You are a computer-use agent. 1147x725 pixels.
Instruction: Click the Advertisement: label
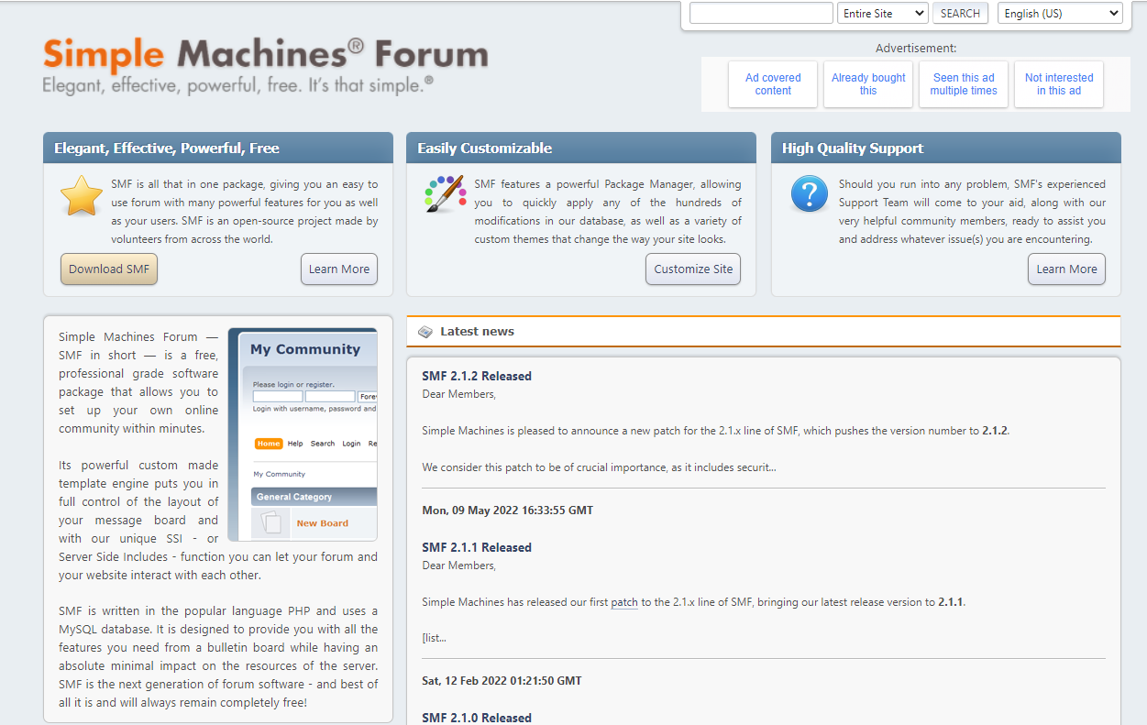[916, 49]
